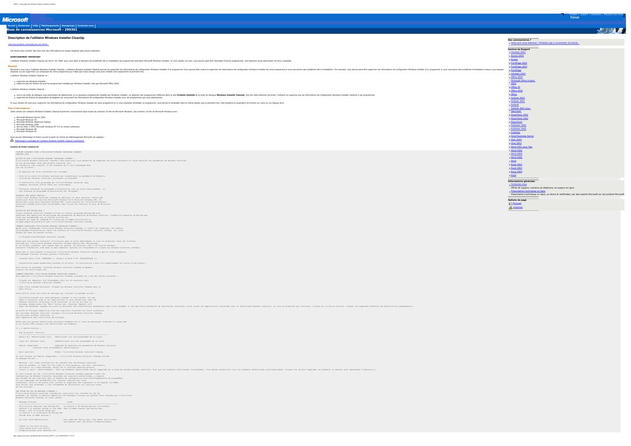
Task: Click the Résumé section heading
Action: (x=12, y=67)
